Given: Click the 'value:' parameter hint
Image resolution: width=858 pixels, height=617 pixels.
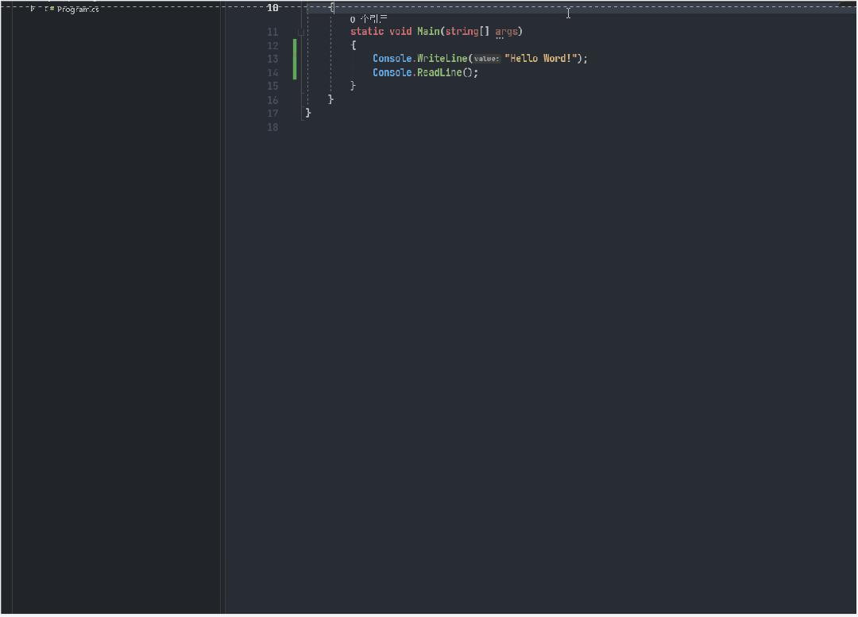Looking at the screenshot, I should click(486, 59).
